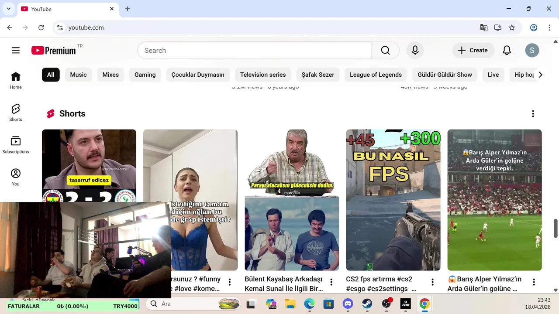
Task: Open the You page in sidebar
Action: coord(16,177)
